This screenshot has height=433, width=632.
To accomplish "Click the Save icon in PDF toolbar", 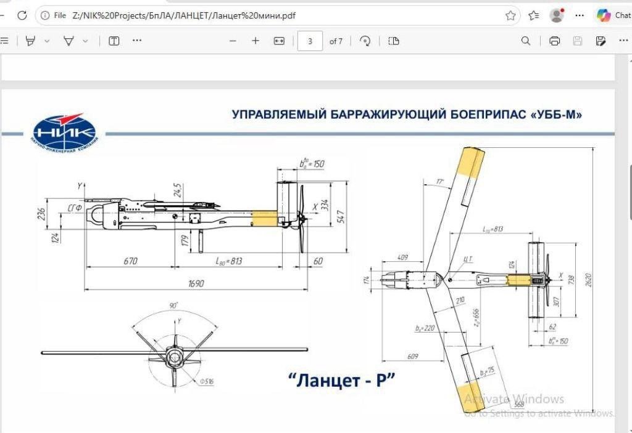I will 578,41.
